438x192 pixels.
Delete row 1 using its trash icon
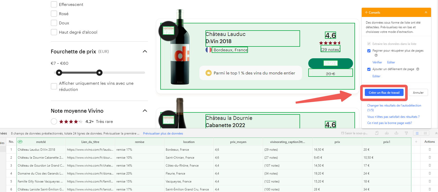click(x=430, y=150)
